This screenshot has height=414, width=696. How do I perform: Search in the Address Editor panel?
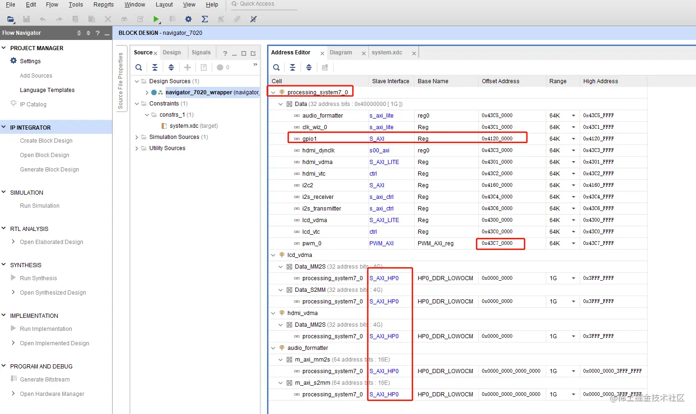pyautogui.click(x=276, y=67)
